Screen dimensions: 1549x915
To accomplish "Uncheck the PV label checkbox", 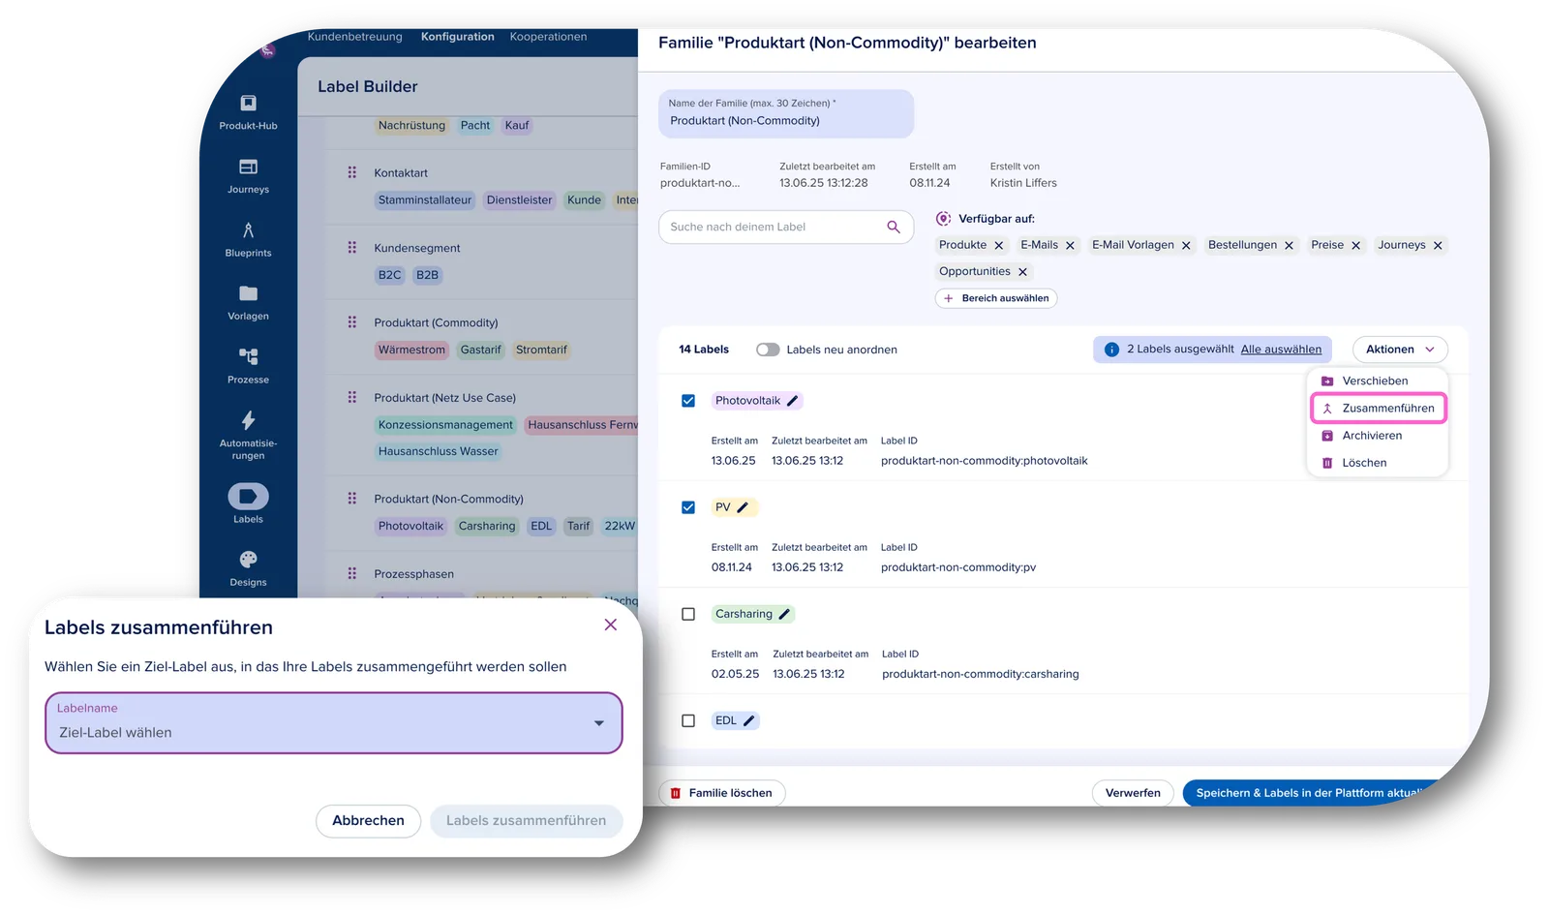I will click(x=688, y=507).
